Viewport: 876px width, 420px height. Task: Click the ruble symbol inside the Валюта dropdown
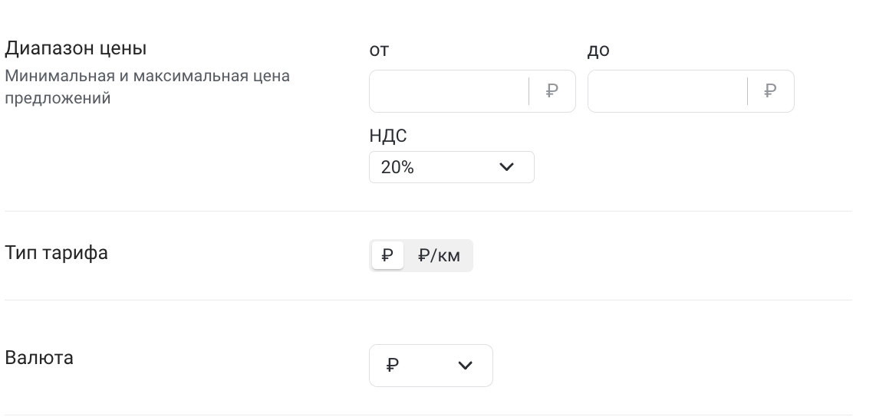click(x=392, y=366)
